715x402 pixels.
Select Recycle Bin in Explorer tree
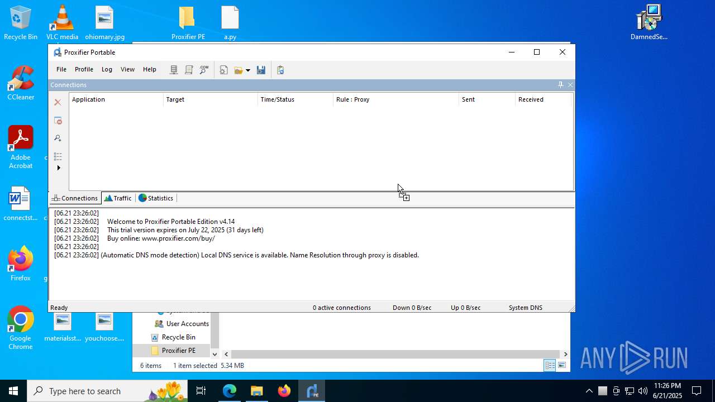coord(173,337)
